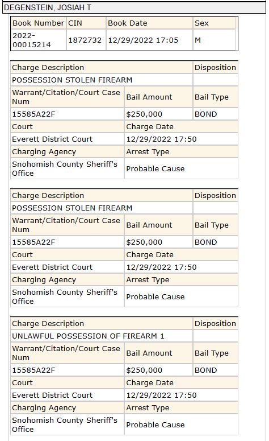
Task: Click the Book Number column header
Action: (x=38, y=23)
